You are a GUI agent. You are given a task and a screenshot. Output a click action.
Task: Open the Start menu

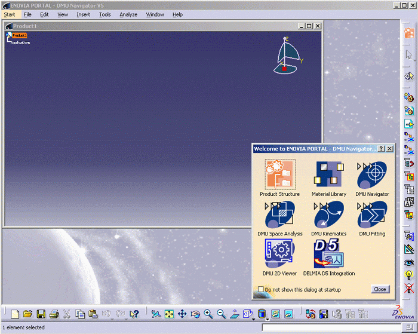(x=10, y=15)
